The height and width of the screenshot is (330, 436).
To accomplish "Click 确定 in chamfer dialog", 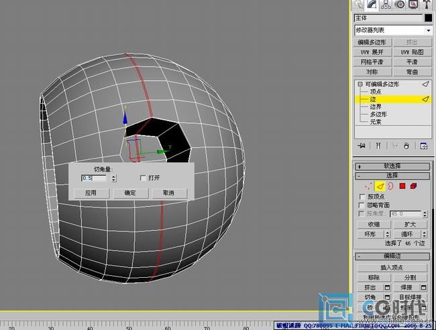I will pos(130,193).
